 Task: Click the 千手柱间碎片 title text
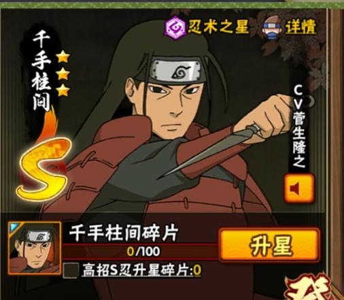[124, 233]
